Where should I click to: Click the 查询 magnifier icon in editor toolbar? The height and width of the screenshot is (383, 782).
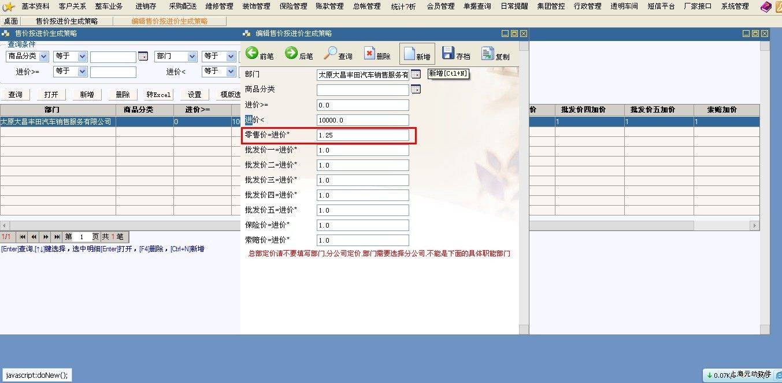pyautogui.click(x=330, y=54)
